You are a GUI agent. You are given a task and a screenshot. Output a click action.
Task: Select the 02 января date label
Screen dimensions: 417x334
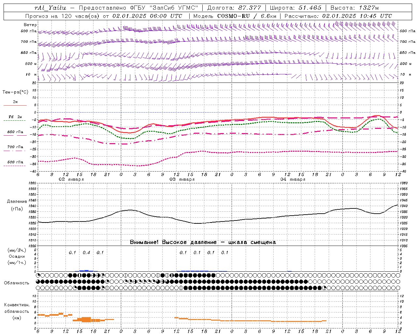pos(71,179)
